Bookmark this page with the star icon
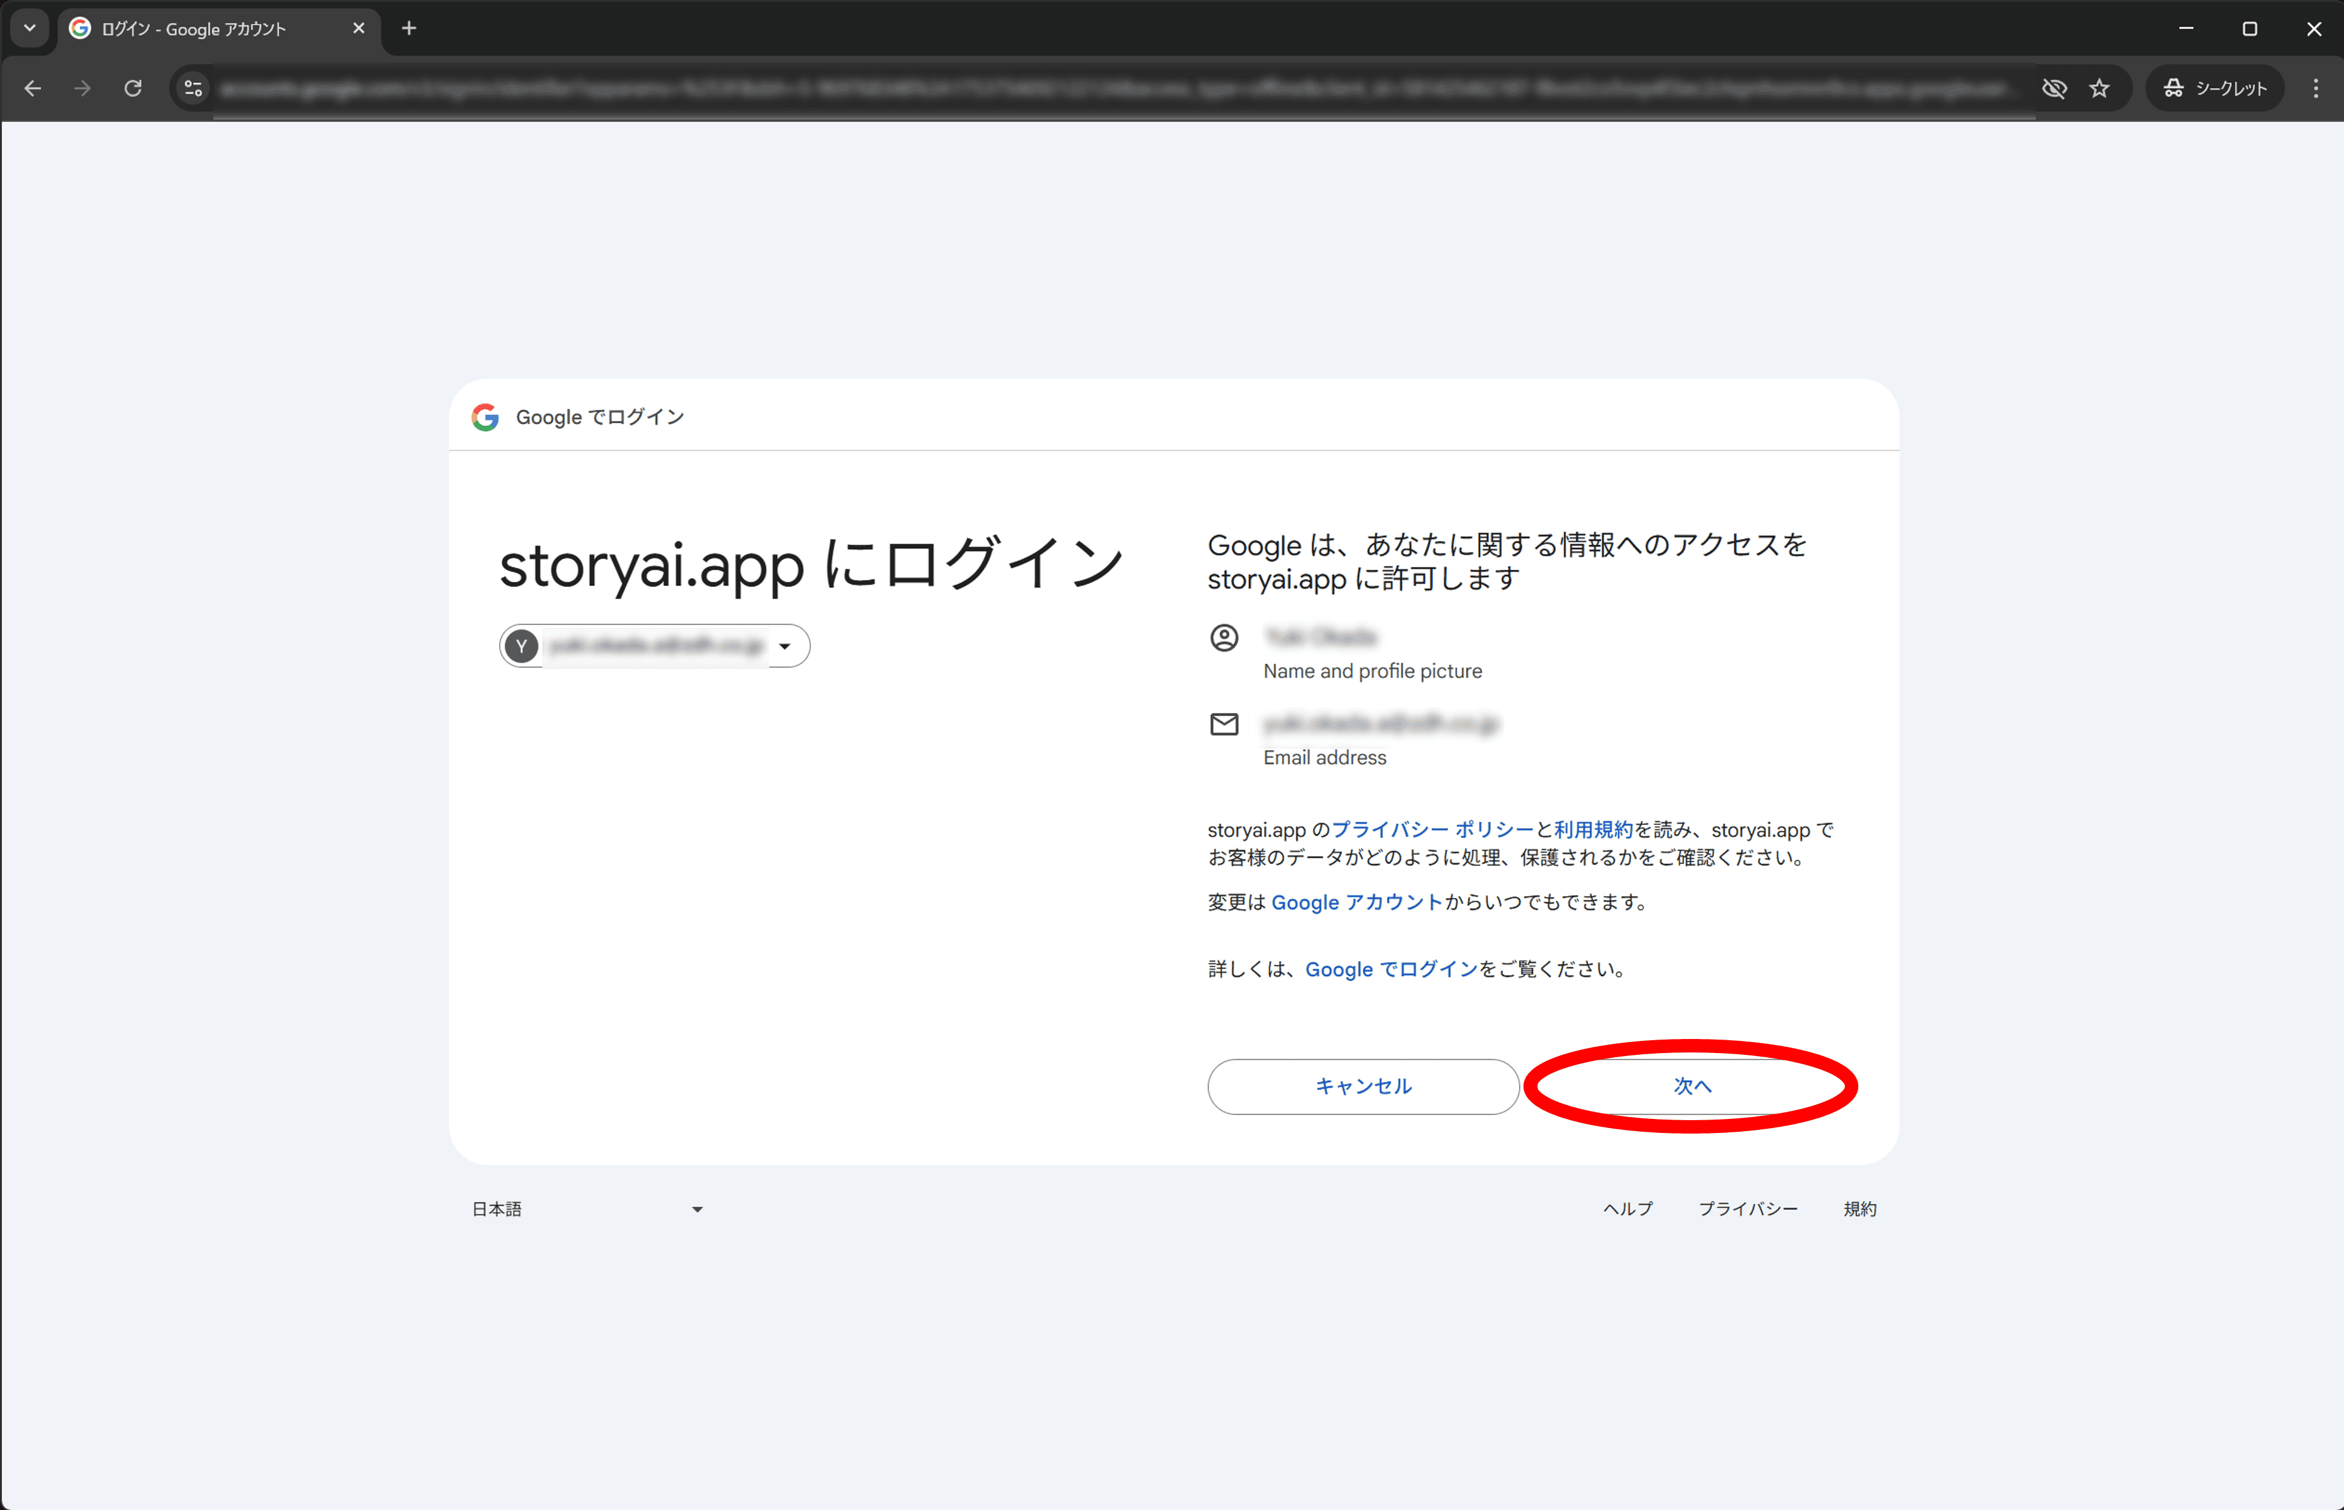The width and height of the screenshot is (2344, 1510). pos(2099,88)
